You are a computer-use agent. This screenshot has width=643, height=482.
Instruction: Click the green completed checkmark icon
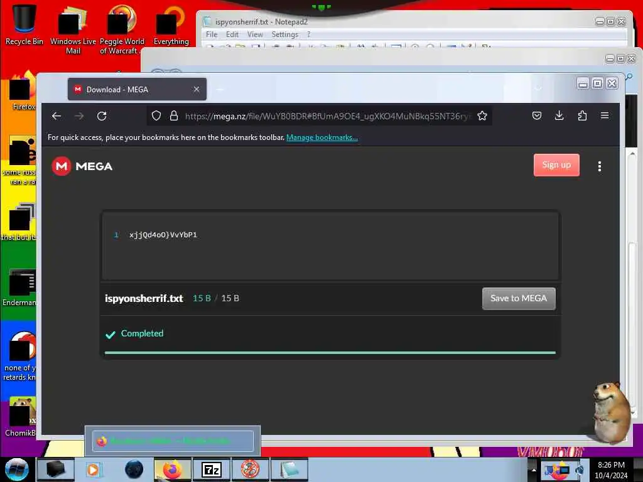pos(111,335)
